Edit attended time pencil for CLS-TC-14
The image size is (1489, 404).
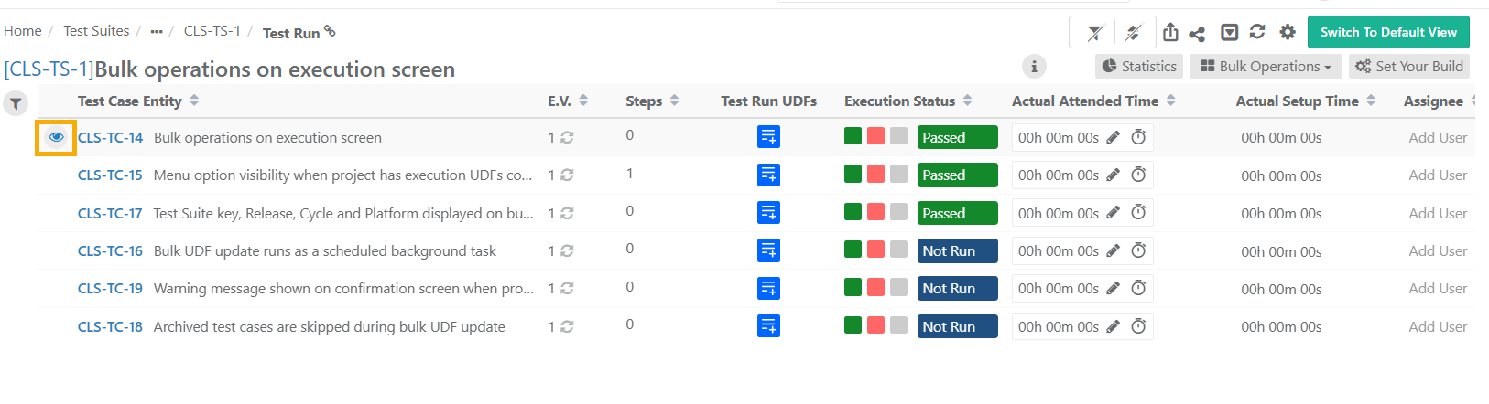(x=1113, y=137)
